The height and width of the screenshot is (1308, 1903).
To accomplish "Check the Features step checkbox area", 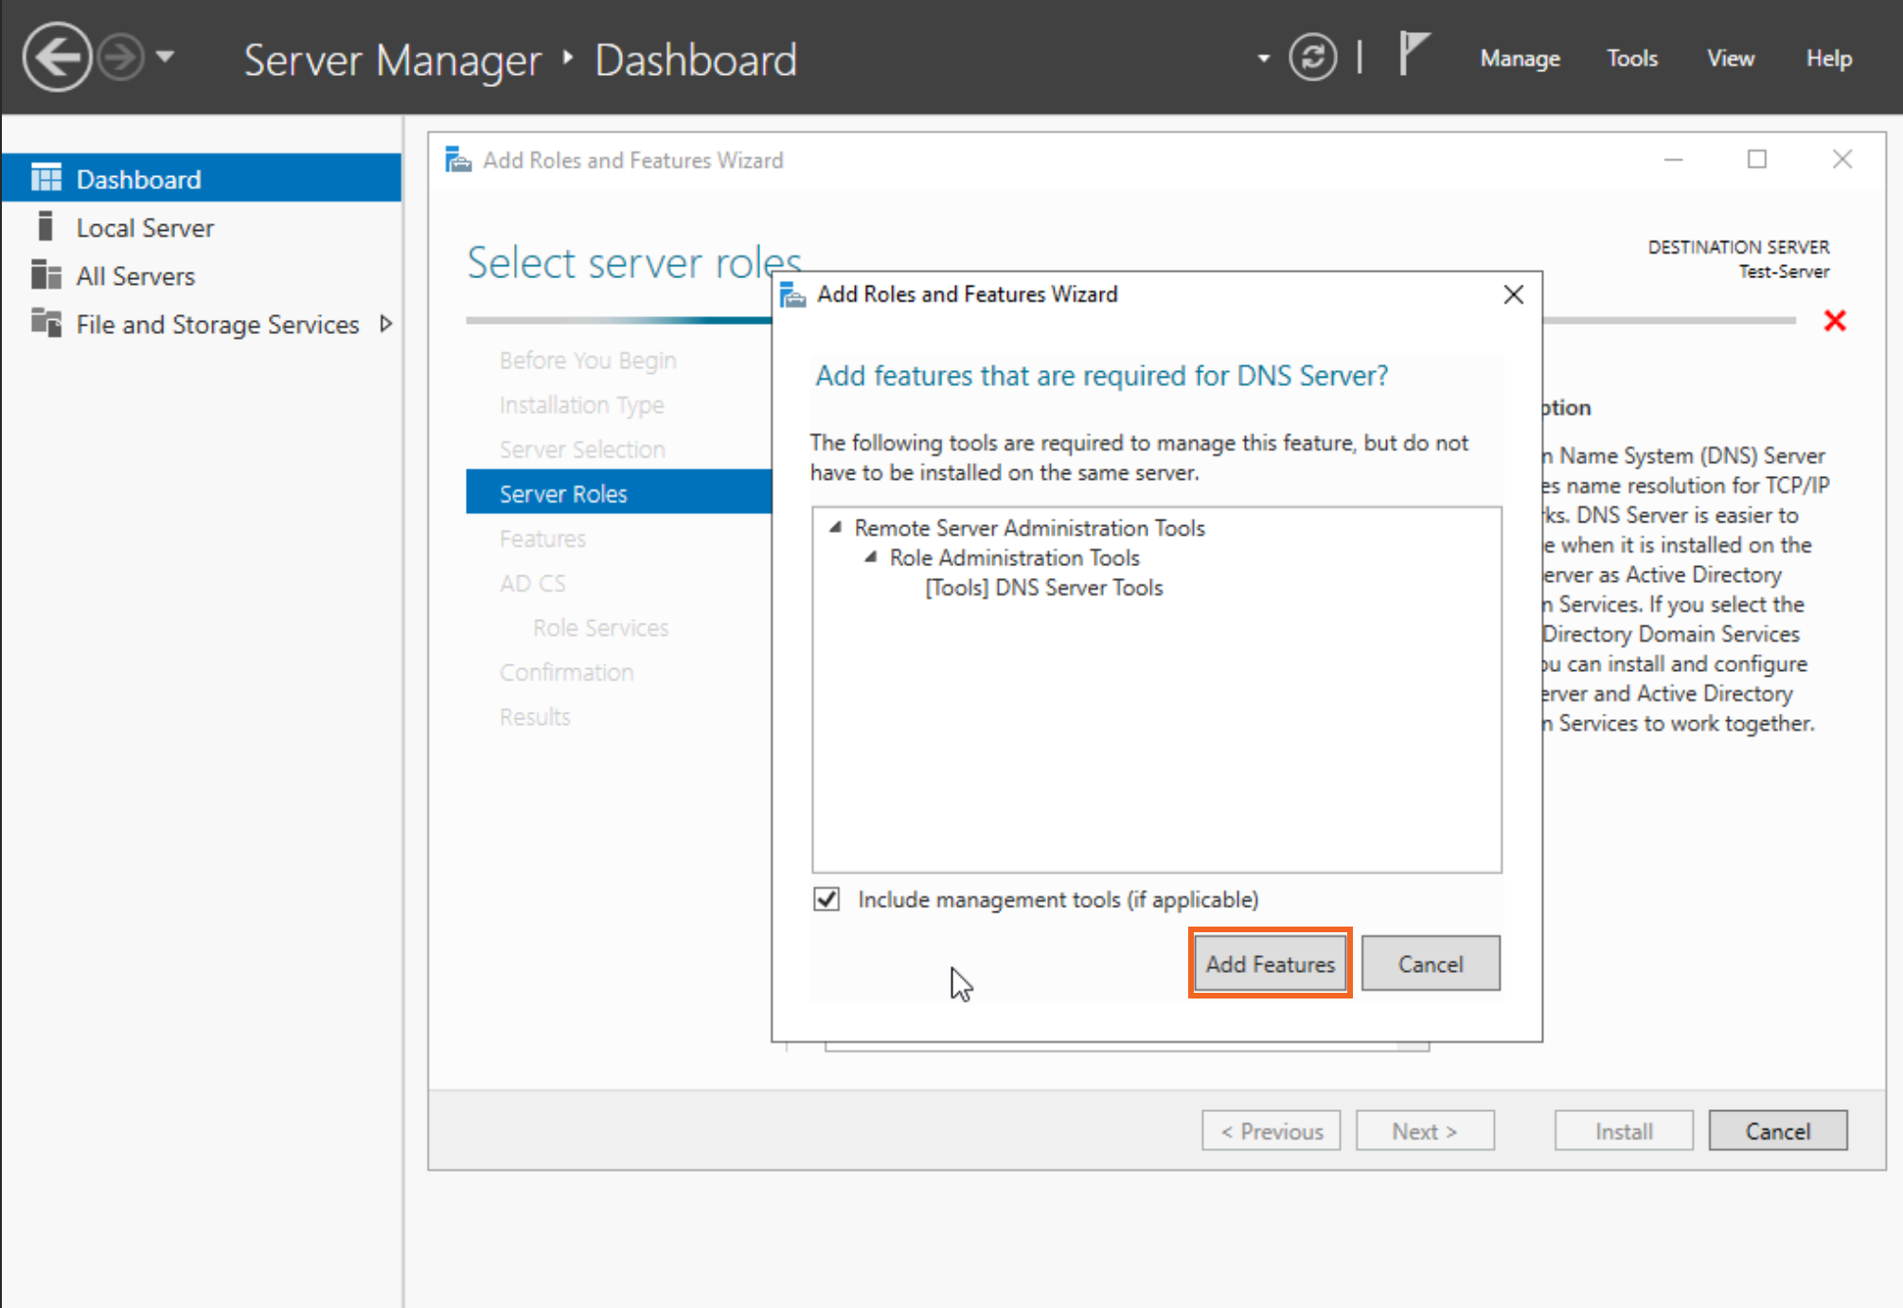I will (x=542, y=538).
